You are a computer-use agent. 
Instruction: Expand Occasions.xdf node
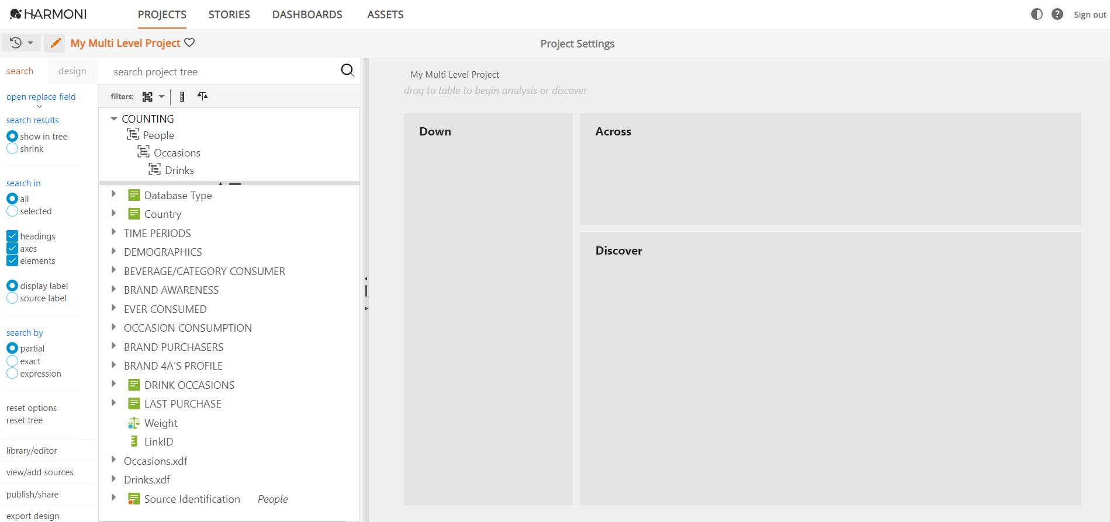(x=114, y=460)
